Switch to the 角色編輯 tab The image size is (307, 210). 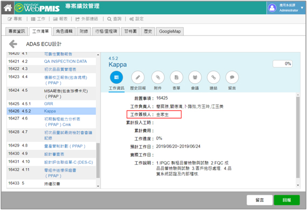64,31
